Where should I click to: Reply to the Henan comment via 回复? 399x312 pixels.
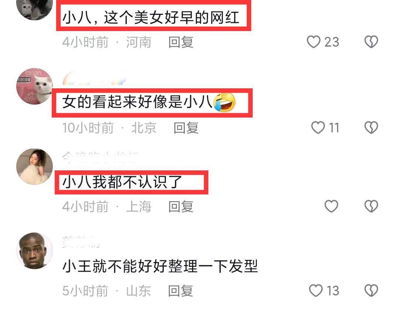pos(181,42)
